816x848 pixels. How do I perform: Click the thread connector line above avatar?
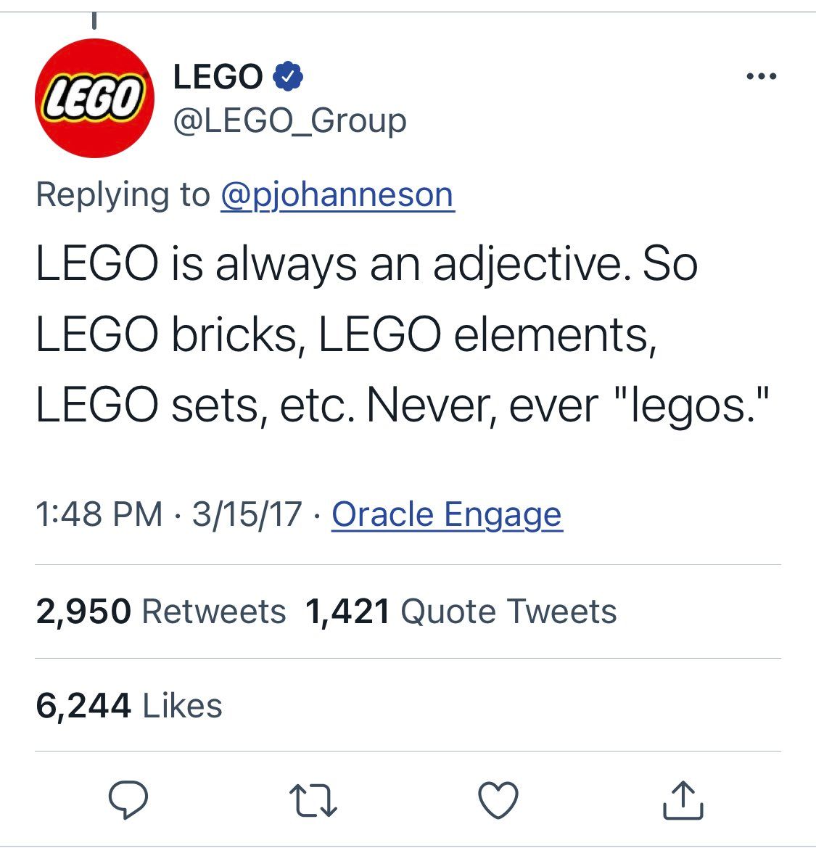94,22
